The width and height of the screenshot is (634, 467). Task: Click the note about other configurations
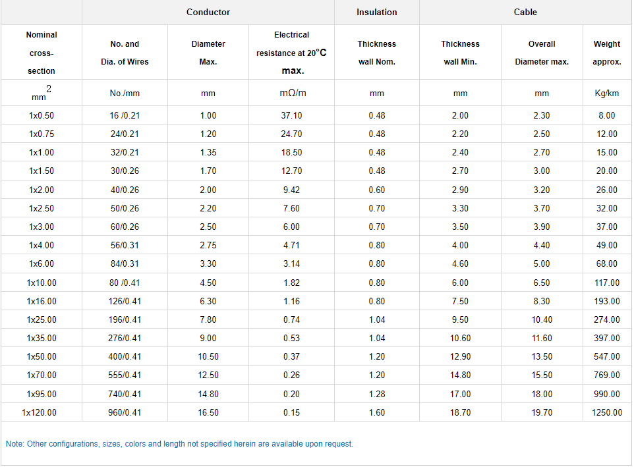point(179,444)
